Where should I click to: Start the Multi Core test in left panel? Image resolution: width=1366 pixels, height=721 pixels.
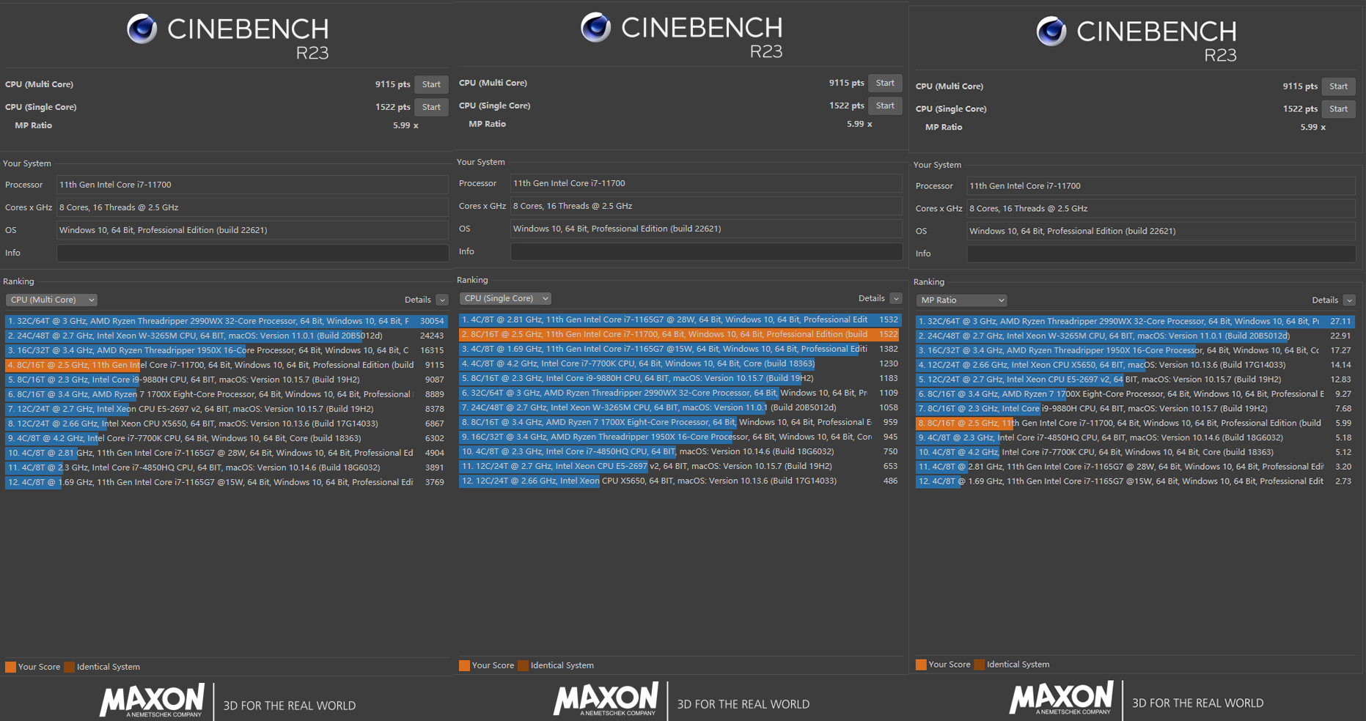pos(431,84)
